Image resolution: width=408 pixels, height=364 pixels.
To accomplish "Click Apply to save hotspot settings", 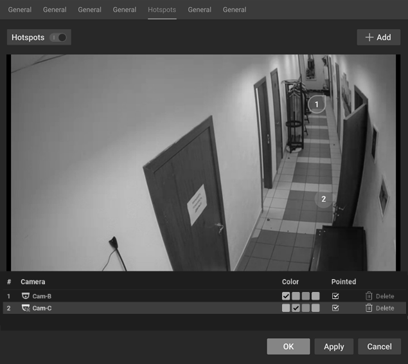I will (333, 347).
